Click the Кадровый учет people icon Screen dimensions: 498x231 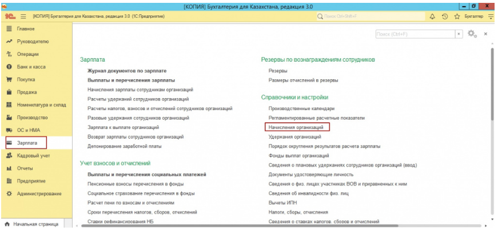coord(9,156)
